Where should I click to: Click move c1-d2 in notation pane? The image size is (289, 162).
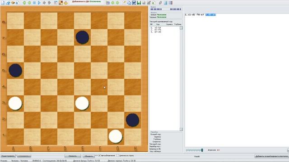click(x=191, y=15)
